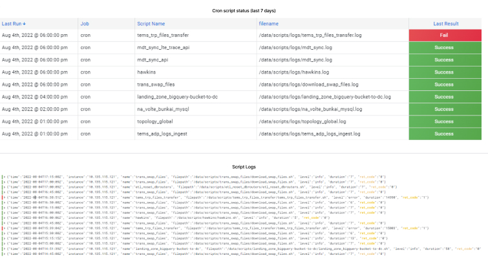Expand the etl_noset_dbrouters log entry
Screen dimensions: 488x262
coord(3,186)
